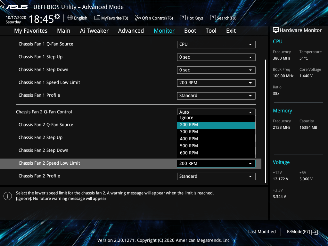Image resolution: width=328 pixels, height=246 pixels.
Task: Open Chassis Fan 2 Profile dropdown
Action: pos(216,176)
